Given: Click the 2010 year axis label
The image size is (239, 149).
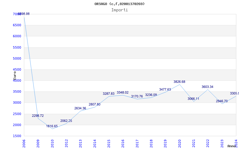Looking at the screenshot, I should coord(52,144).
